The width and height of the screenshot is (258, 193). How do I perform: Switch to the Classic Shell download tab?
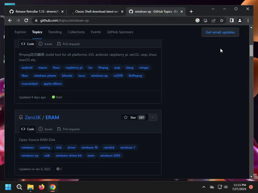96,12
